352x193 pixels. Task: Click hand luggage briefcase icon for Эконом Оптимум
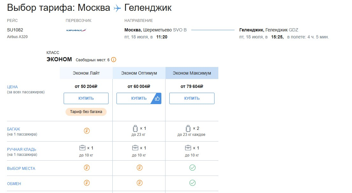(135, 148)
